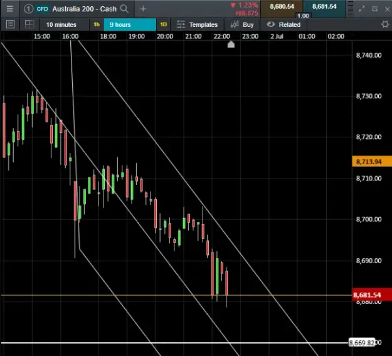The width and height of the screenshot is (392, 356).
Task: Switch to 1h timeframe
Action: (97, 24)
